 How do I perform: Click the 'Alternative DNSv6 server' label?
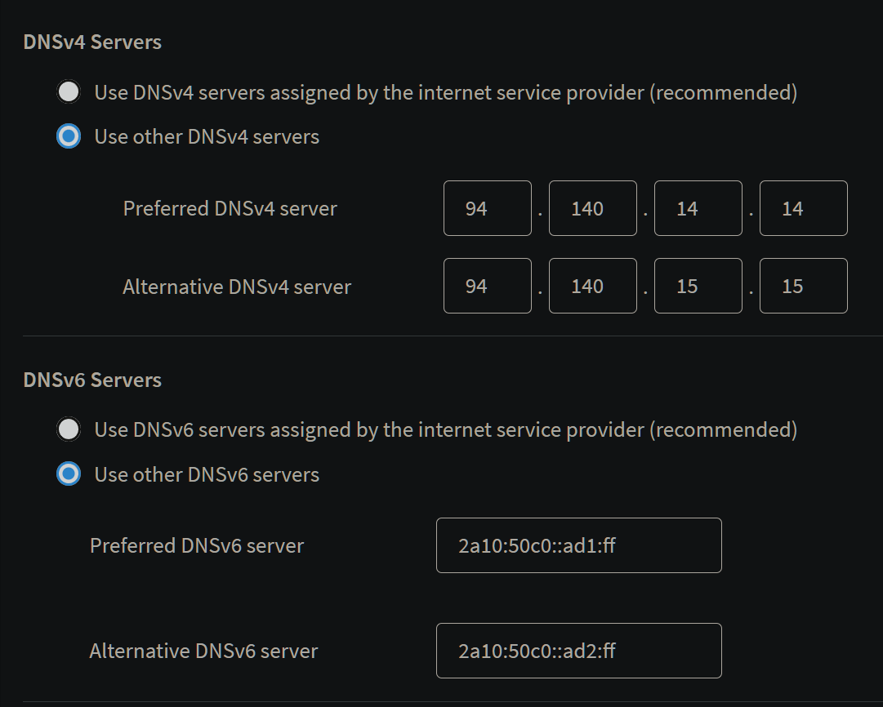click(204, 651)
